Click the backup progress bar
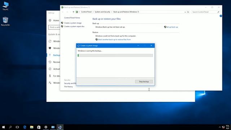Screen dimensions: 231x130 [115, 55]
